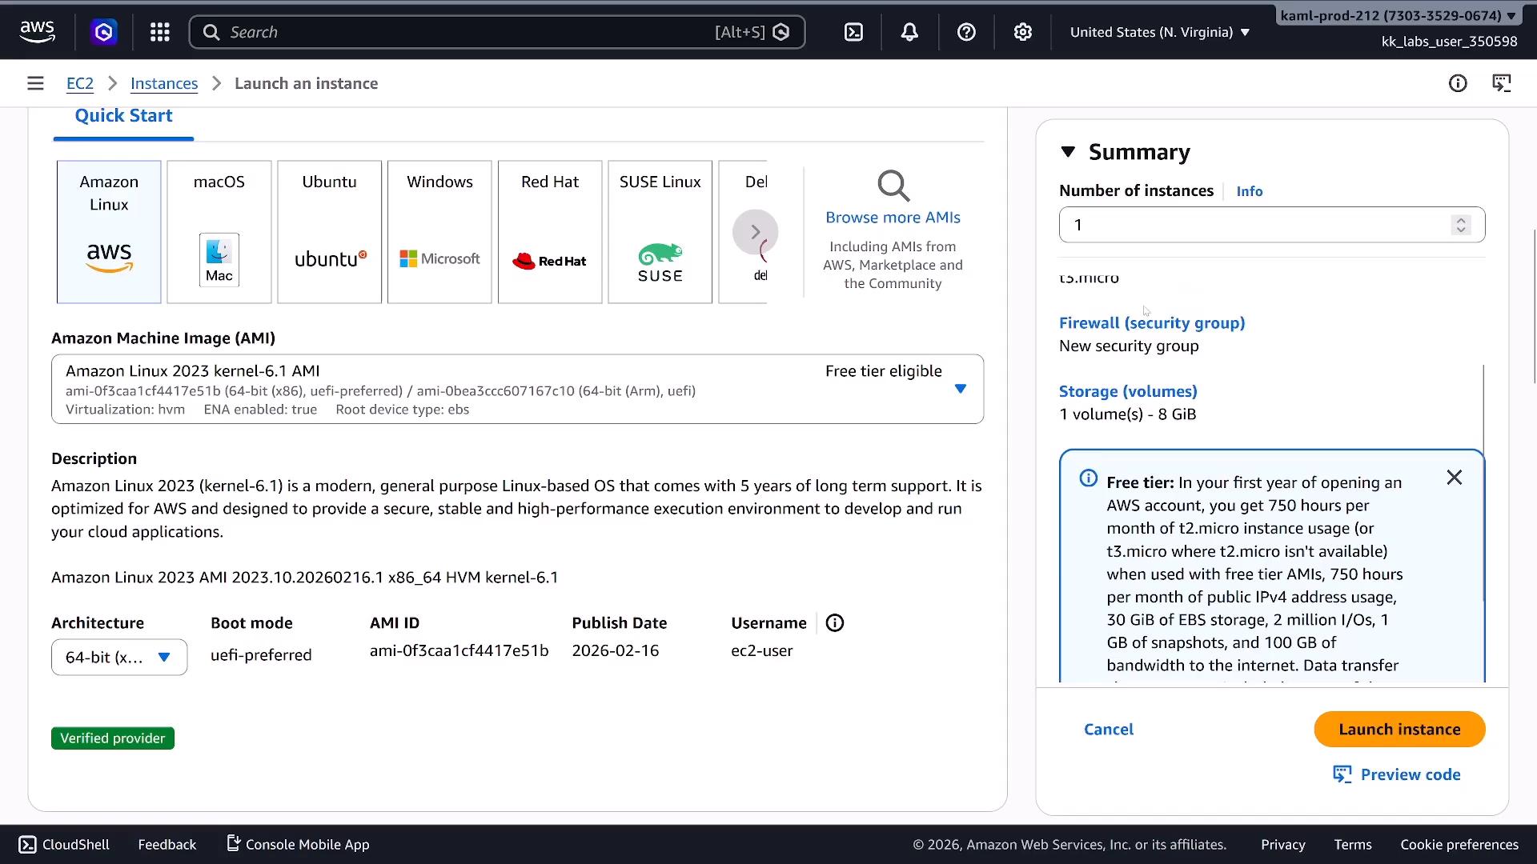Screen dimensions: 1537x864
Task: Open the info panel icon in breadcrumb bar
Action: pos(1458,83)
